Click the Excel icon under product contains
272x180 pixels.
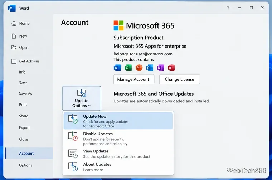pyautogui.click(x=128, y=67)
